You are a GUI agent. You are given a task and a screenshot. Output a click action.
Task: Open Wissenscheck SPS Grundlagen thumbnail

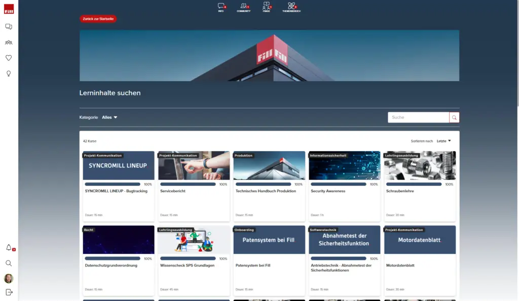tap(194, 240)
